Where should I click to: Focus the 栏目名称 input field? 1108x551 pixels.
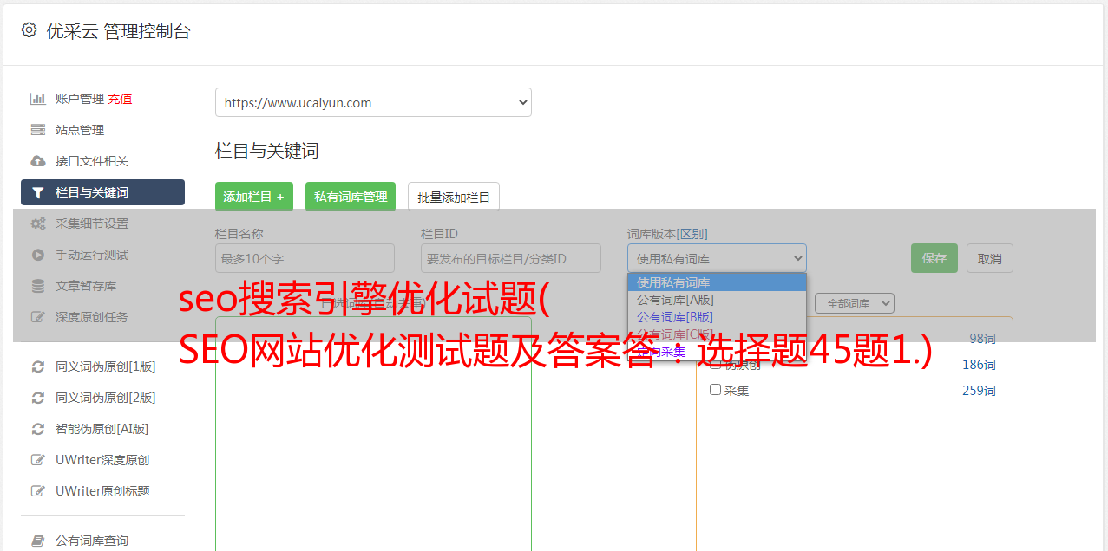point(305,258)
